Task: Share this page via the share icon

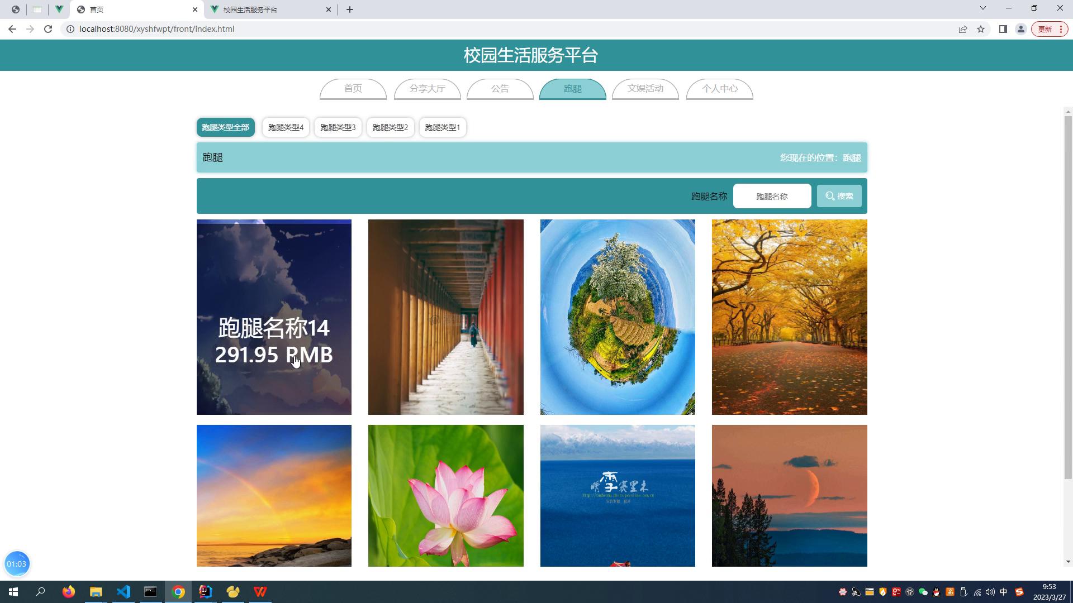Action: click(963, 29)
